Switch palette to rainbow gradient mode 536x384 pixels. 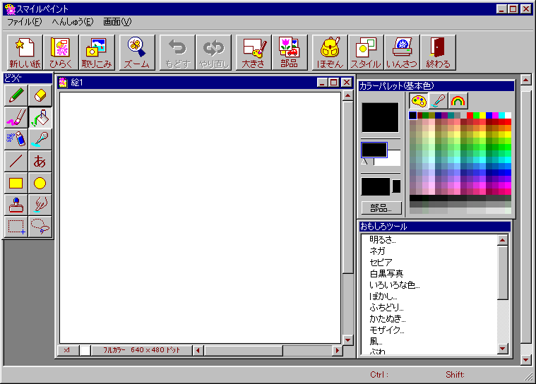click(458, 101)
